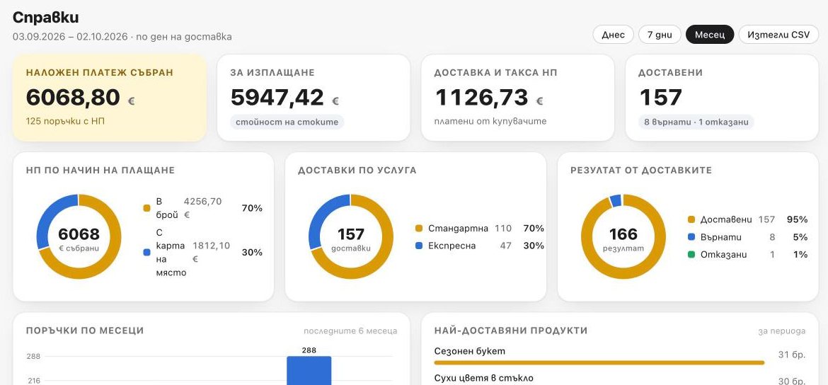
Task: Click the 1% Отказани percentage
Action: tap(800, 255)
